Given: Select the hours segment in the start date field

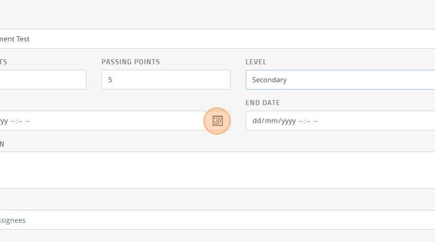Looking at the screenshot, I should pos(13,121).
